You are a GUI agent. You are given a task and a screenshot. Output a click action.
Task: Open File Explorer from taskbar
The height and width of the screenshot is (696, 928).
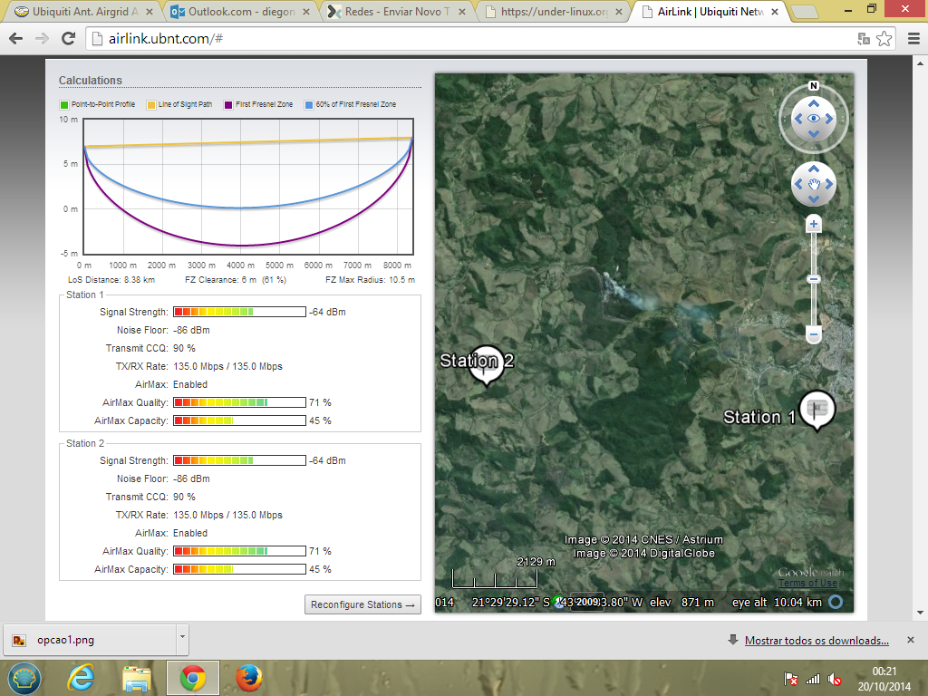(x=137, y=678)
